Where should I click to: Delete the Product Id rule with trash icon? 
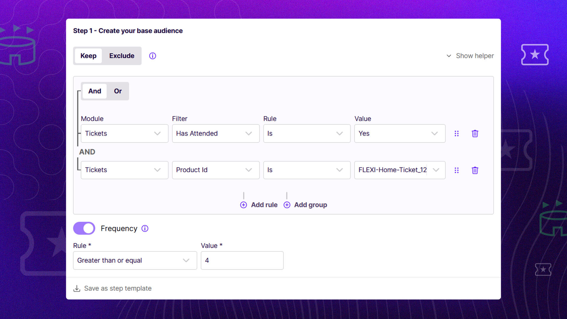tap(475, 170)
